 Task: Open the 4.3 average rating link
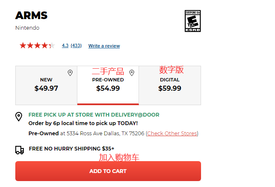click(x=65, y=45)
